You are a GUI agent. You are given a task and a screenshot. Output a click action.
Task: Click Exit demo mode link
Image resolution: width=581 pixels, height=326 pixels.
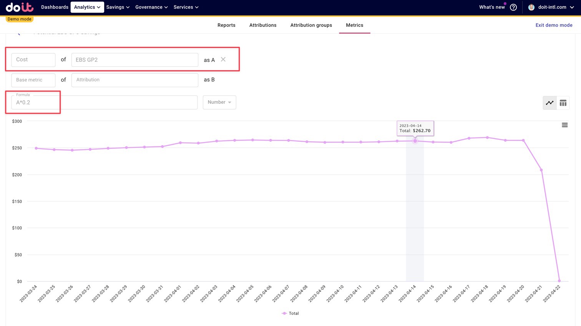(554, 25)
